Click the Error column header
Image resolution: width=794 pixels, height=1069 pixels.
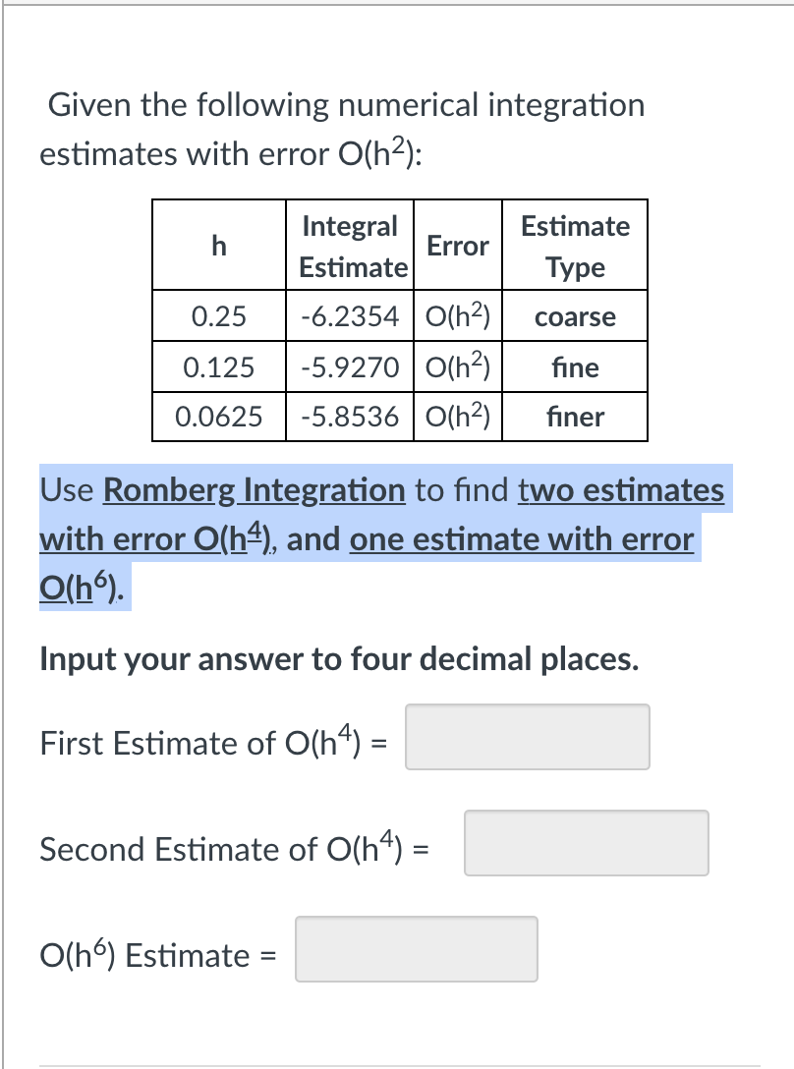tap(458, 246)
